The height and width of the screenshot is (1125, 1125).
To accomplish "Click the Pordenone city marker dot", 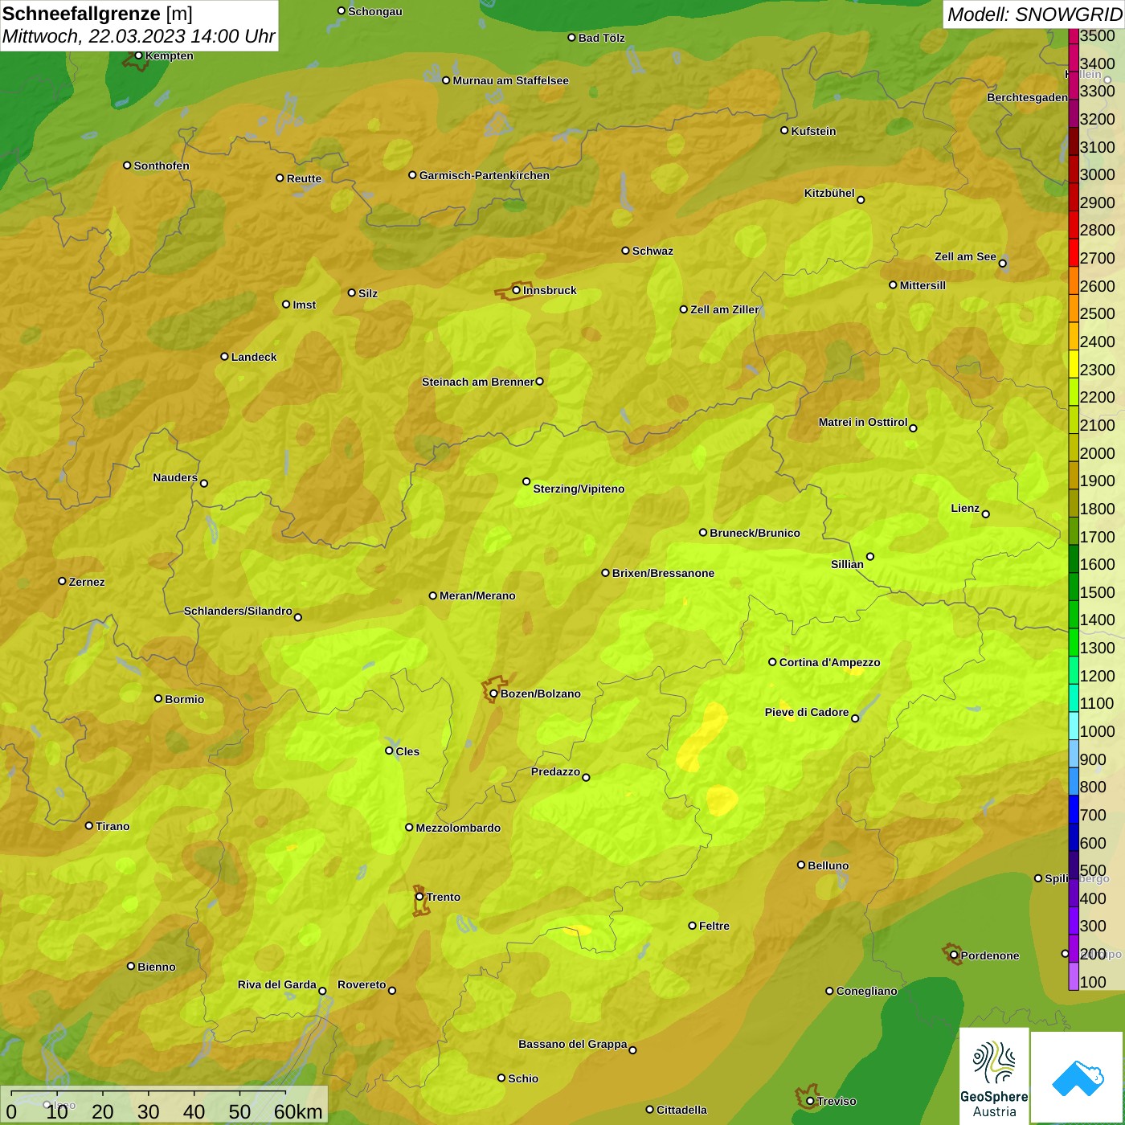I will pyautogui.click(x=954, y=955).
